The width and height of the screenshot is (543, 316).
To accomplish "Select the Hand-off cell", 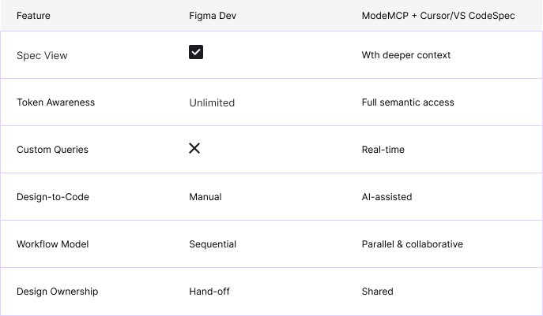I will pos(209,292).
